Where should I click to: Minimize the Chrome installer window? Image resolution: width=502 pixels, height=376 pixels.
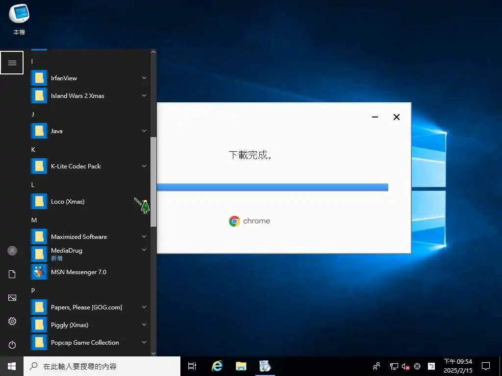click(x=375, y=117)
